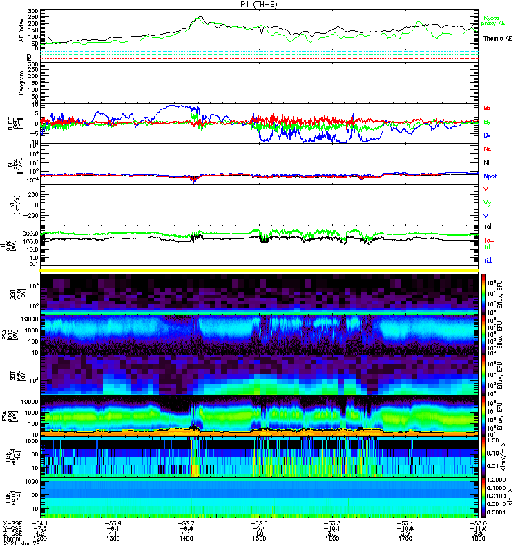This screenshot has height=553, width=518.
Task: Click the yellow horizontal bar above spectrograms
Action: pos(259,270)
